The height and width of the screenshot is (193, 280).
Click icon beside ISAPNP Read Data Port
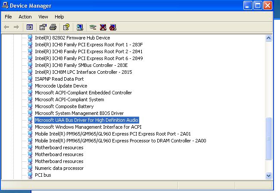coord(30,79)
